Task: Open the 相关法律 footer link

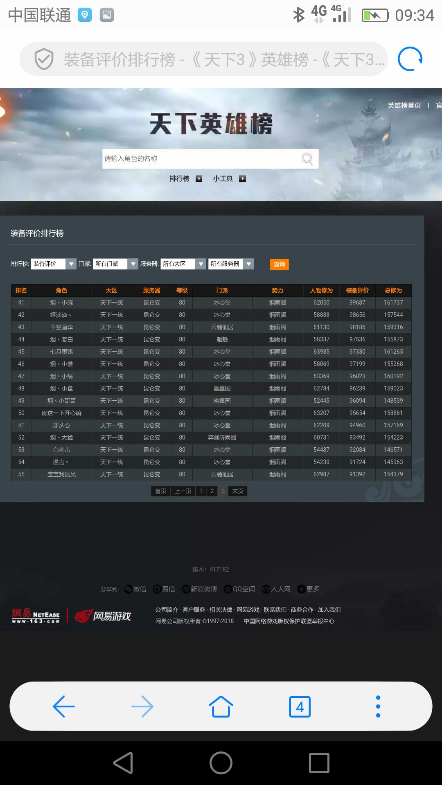Action: pyautogui.click(x=221, y=610)
